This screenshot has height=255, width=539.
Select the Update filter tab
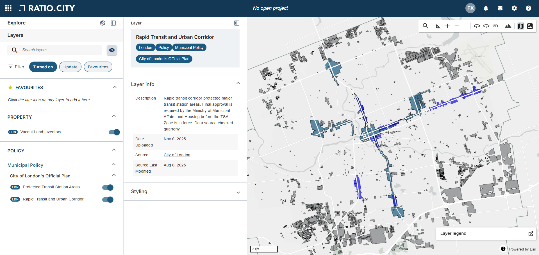[x=70, y=67]
